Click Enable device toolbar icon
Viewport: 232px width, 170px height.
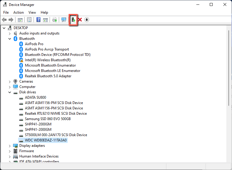pyautogui.click(x=73, y=20)
